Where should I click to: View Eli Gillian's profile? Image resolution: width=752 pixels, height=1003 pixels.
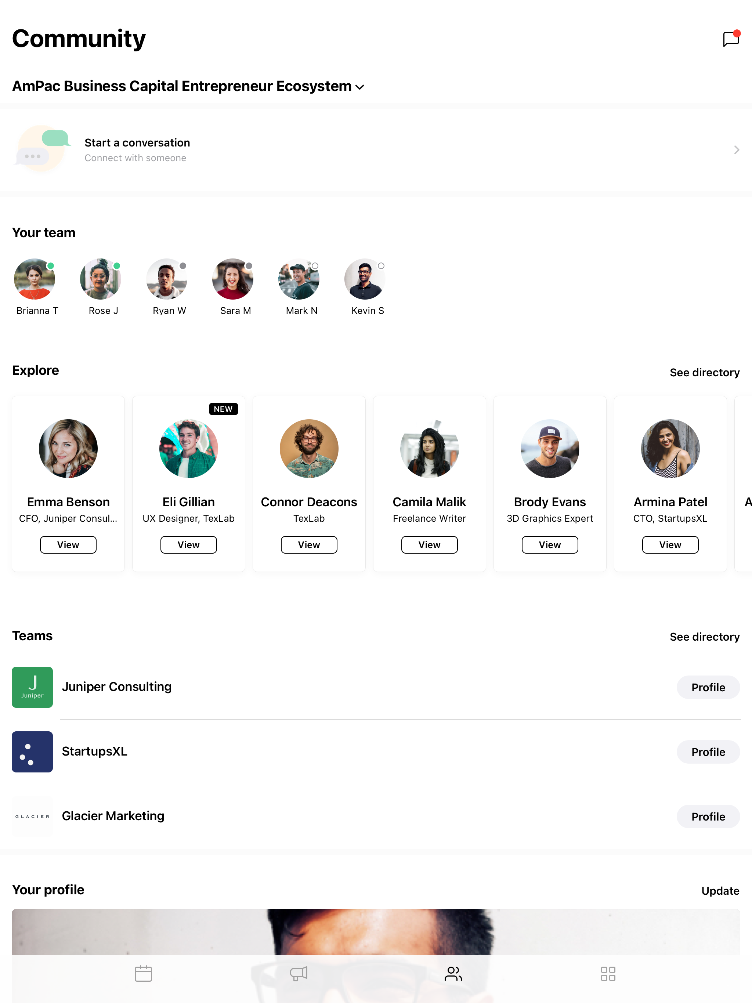pyautogui.click(x=188, y=544)
